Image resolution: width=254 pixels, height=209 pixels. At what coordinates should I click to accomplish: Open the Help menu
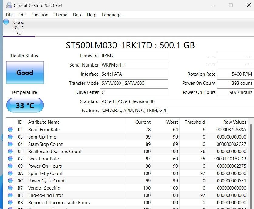click(92, 15)
